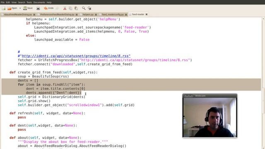Switch to PreferencesFeedReaderDialog.py tab
265x149 pixels.
click(57, 14)
